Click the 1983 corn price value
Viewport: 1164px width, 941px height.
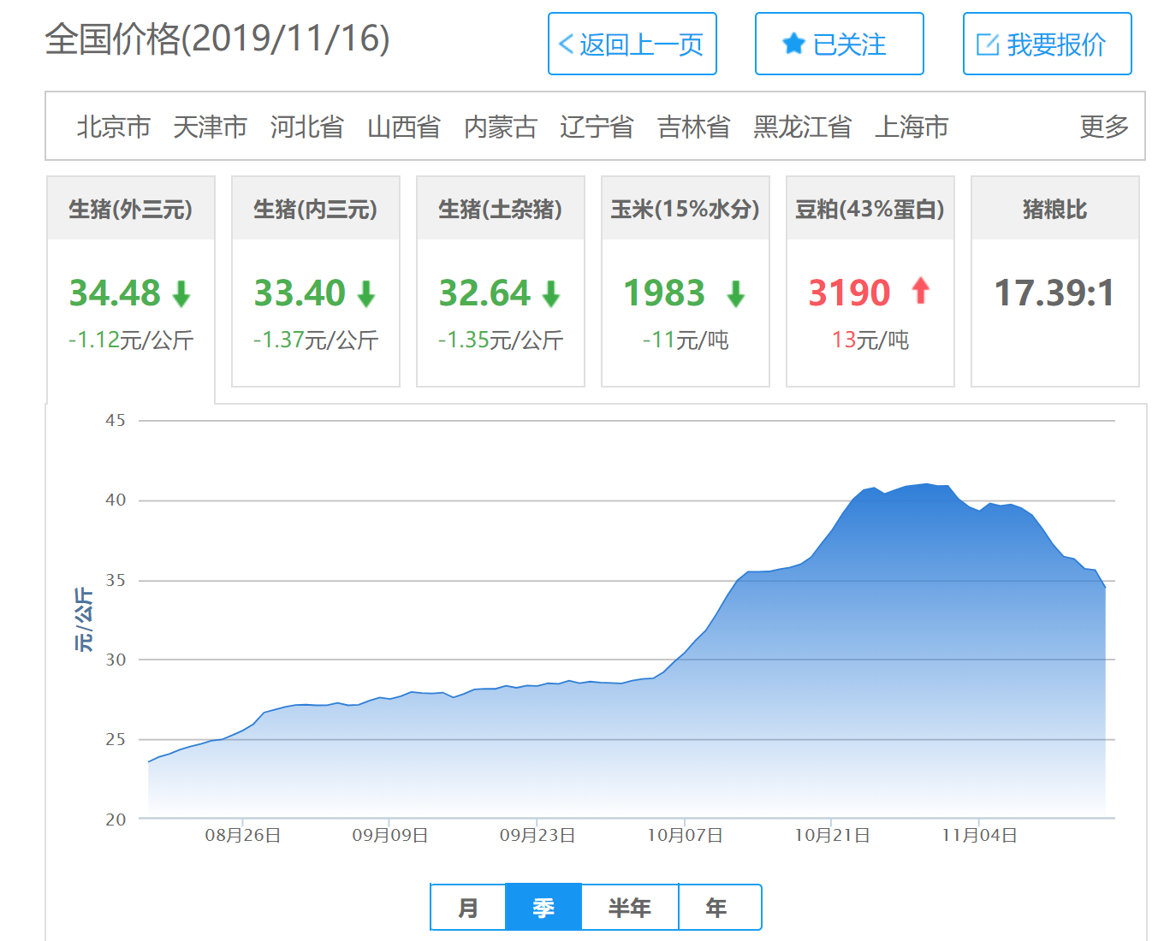pyautogui.click(x=664, y=293)
